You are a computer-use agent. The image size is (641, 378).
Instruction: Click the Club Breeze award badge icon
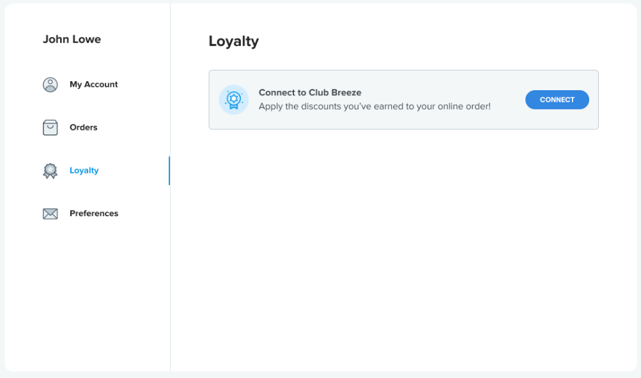point(234,100)
